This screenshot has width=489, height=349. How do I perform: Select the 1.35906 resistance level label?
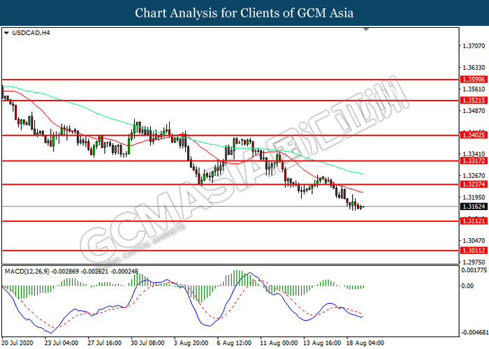(x=474, y=80)
